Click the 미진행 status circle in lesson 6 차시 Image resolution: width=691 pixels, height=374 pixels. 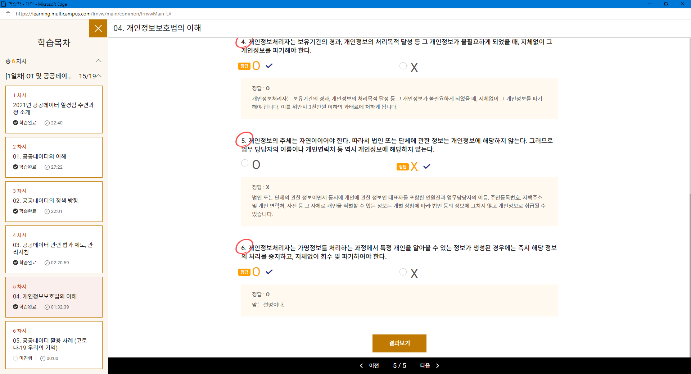(15, 358)
